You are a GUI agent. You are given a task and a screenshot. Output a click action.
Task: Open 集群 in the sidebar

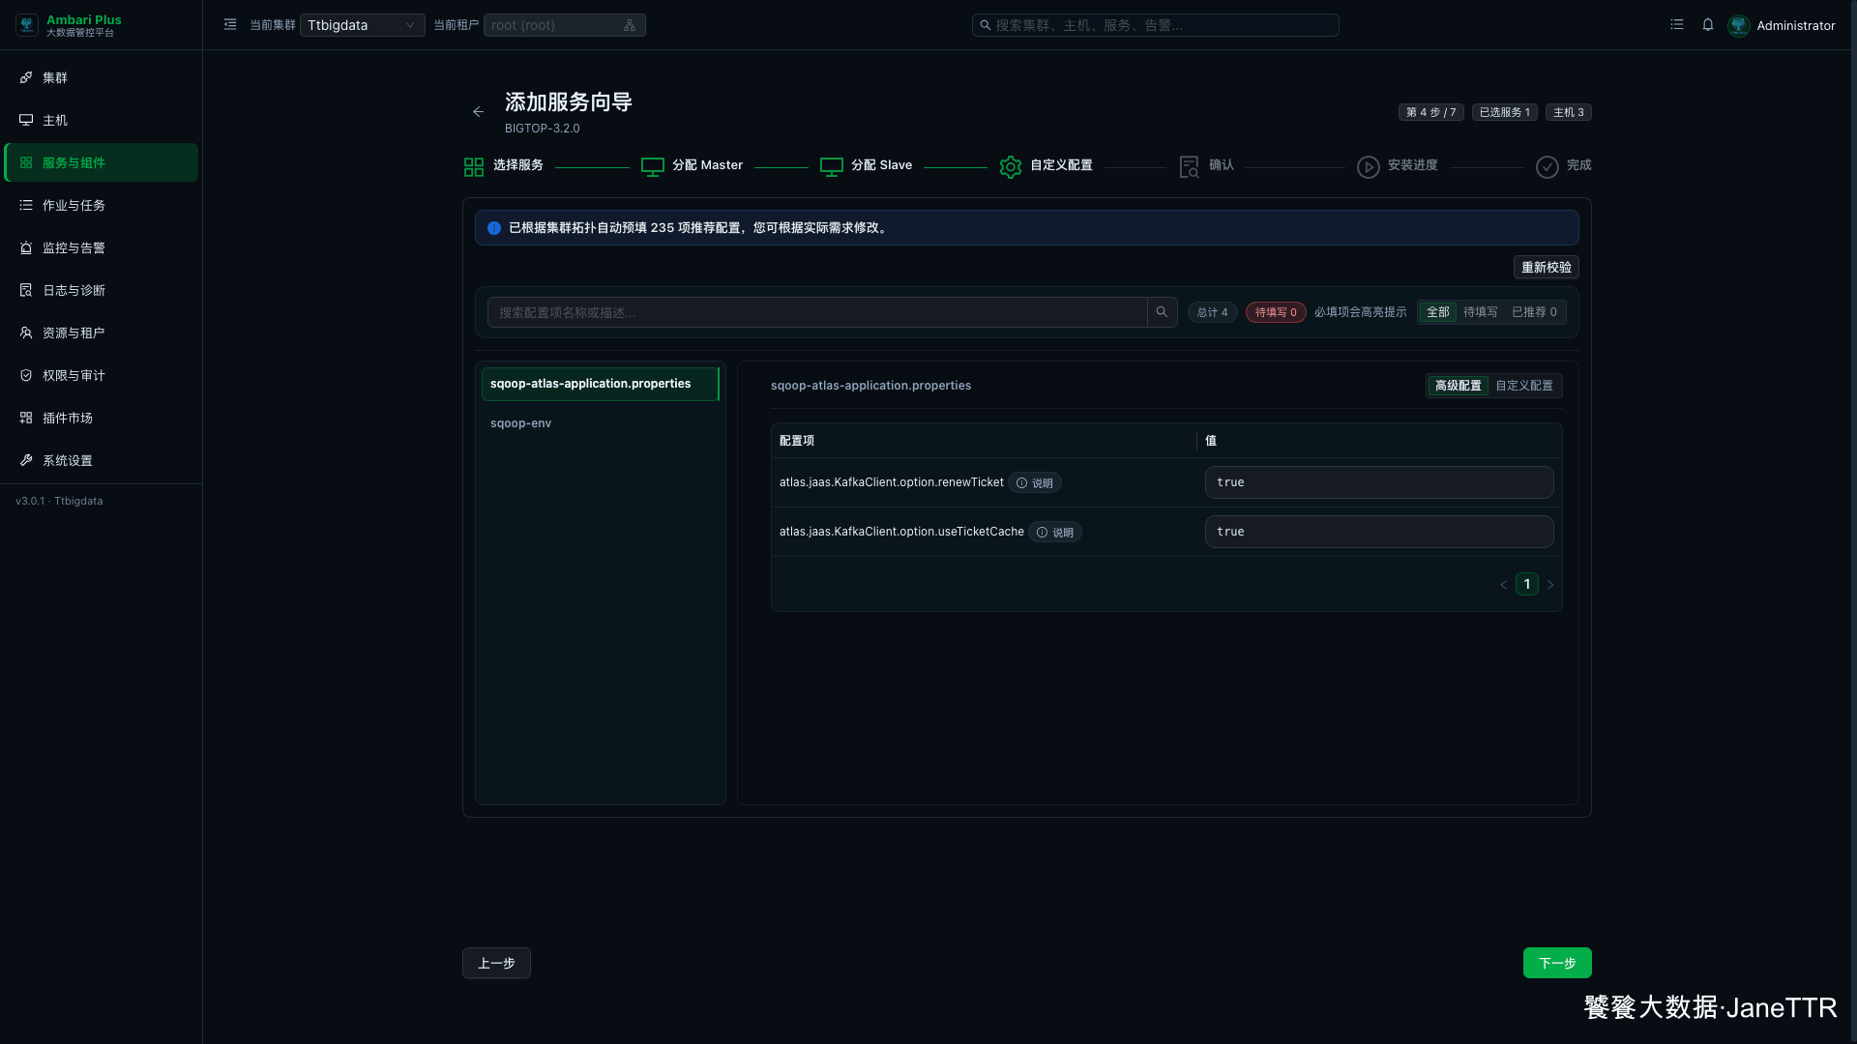pos(101,77)
